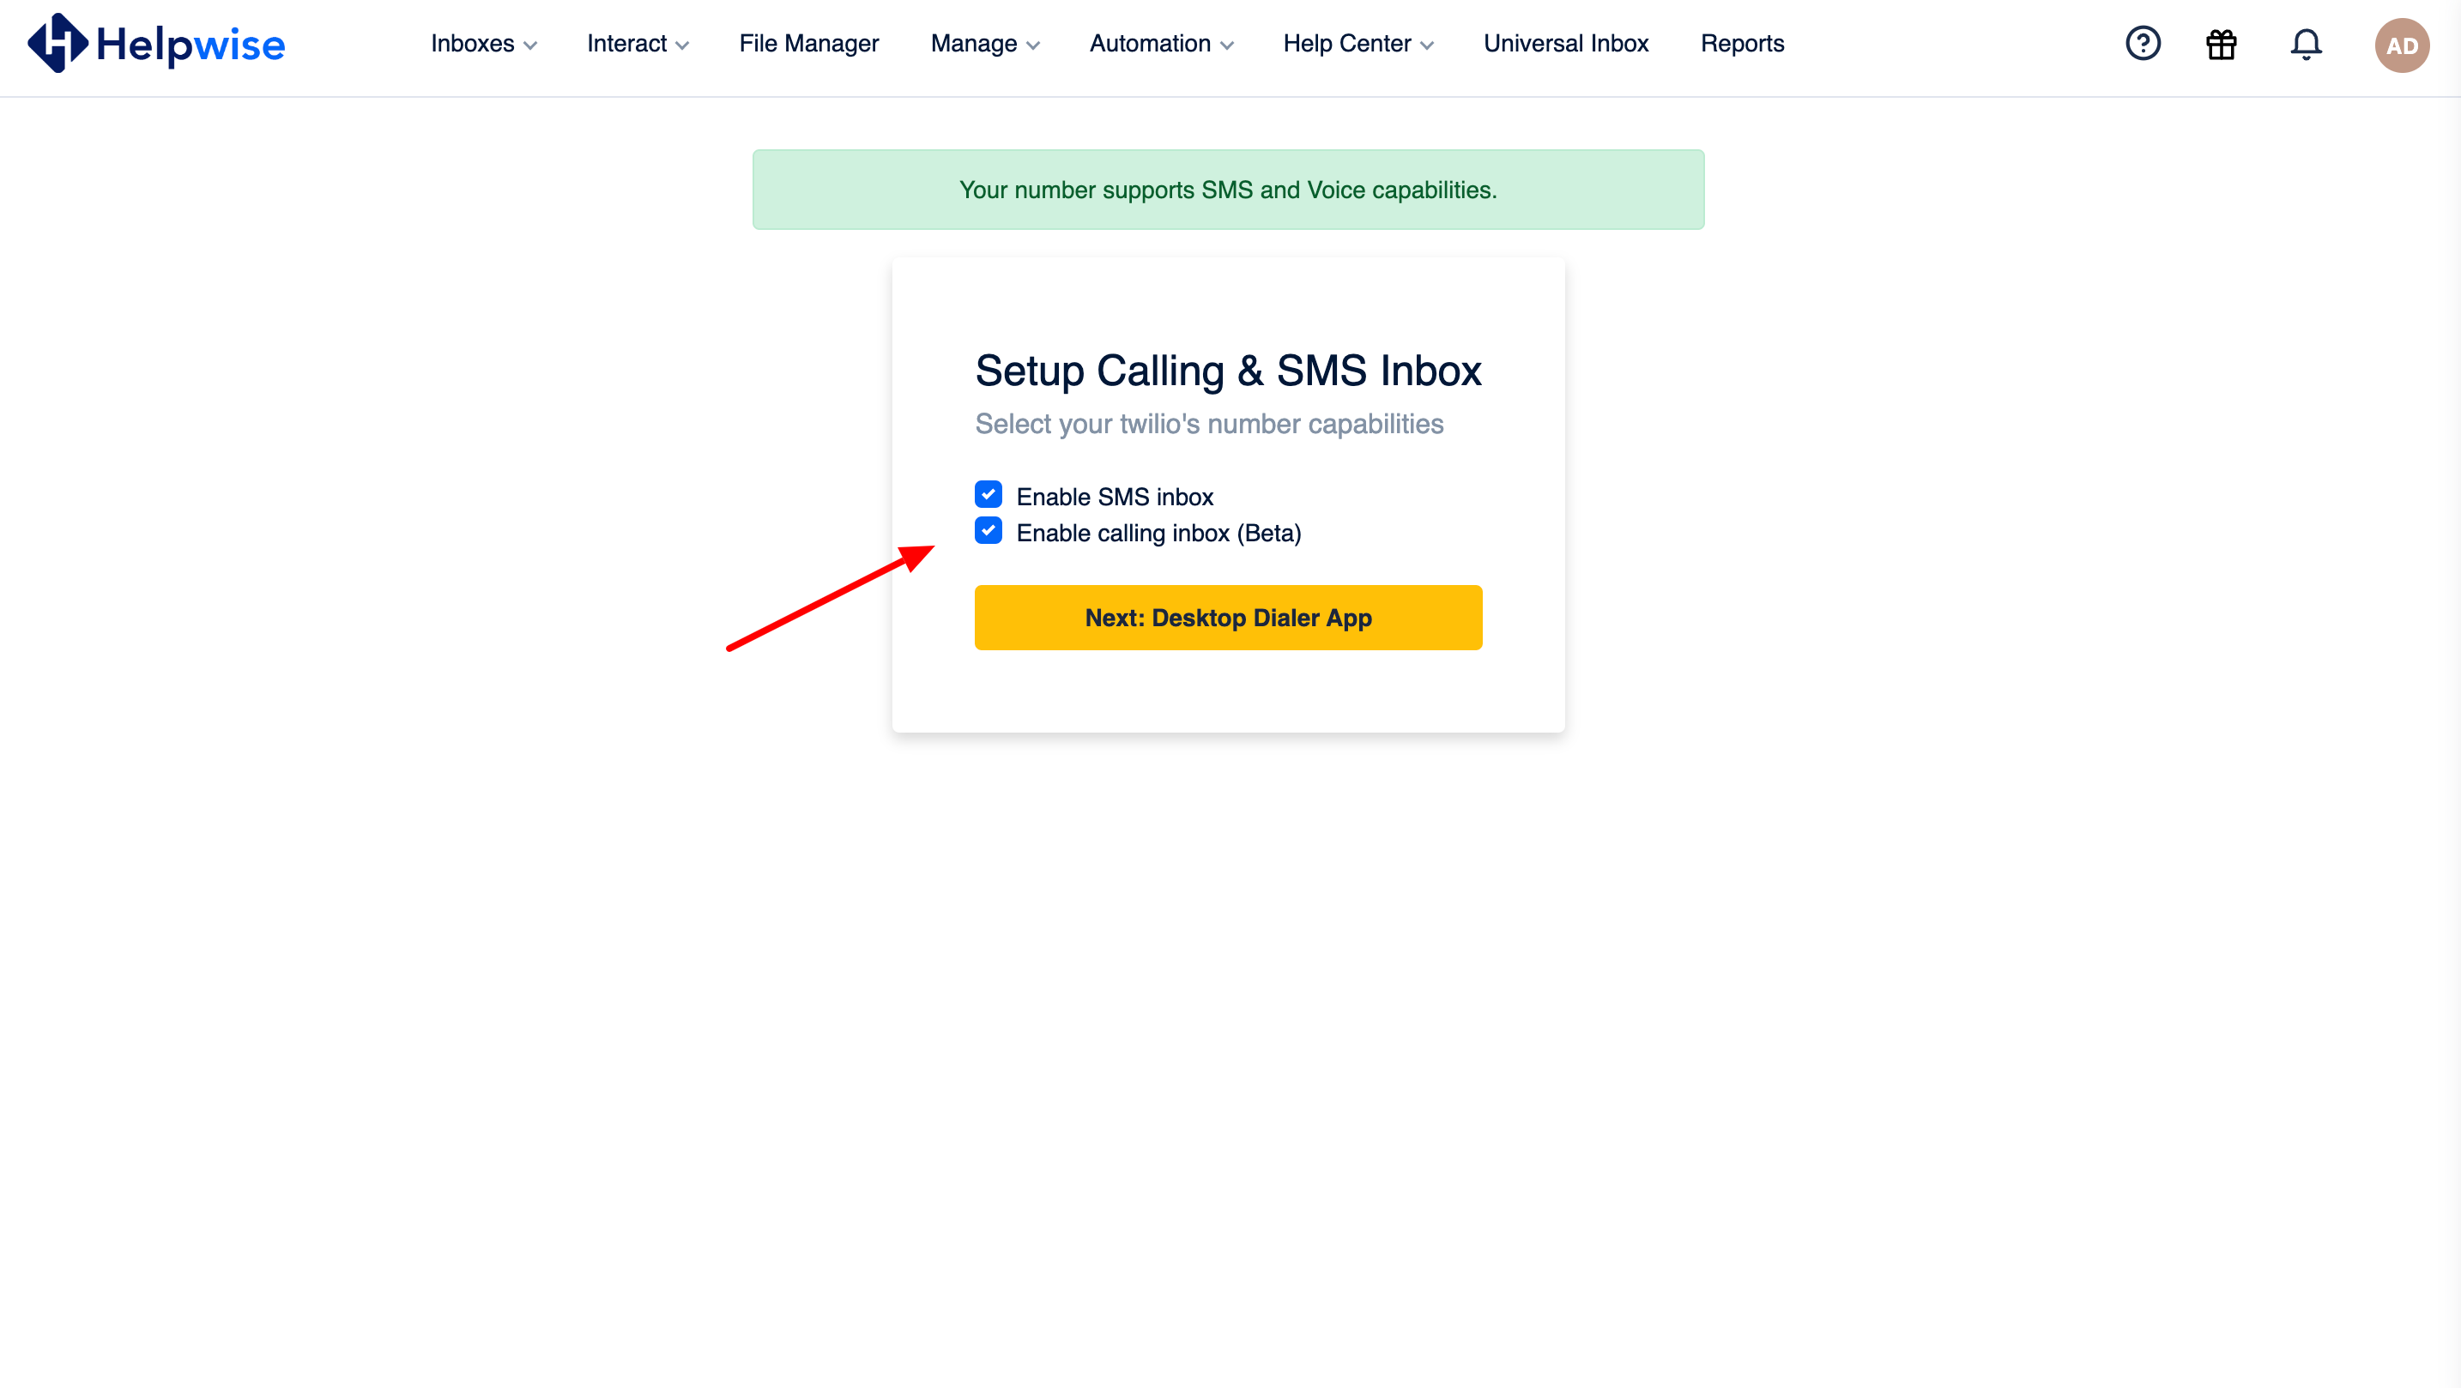Toggle Enable SMS inbox checkbox
The width and height of the screenshot is (2461, 1388).
click(x=987, y=493)
